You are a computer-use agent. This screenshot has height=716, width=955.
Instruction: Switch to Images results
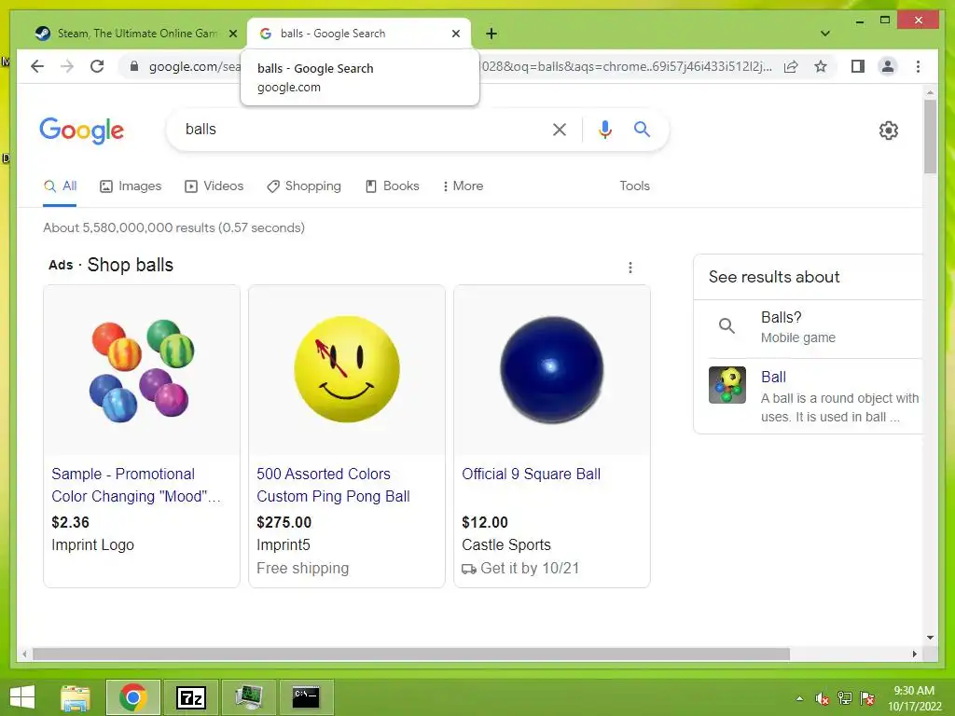tap(131, 186)
